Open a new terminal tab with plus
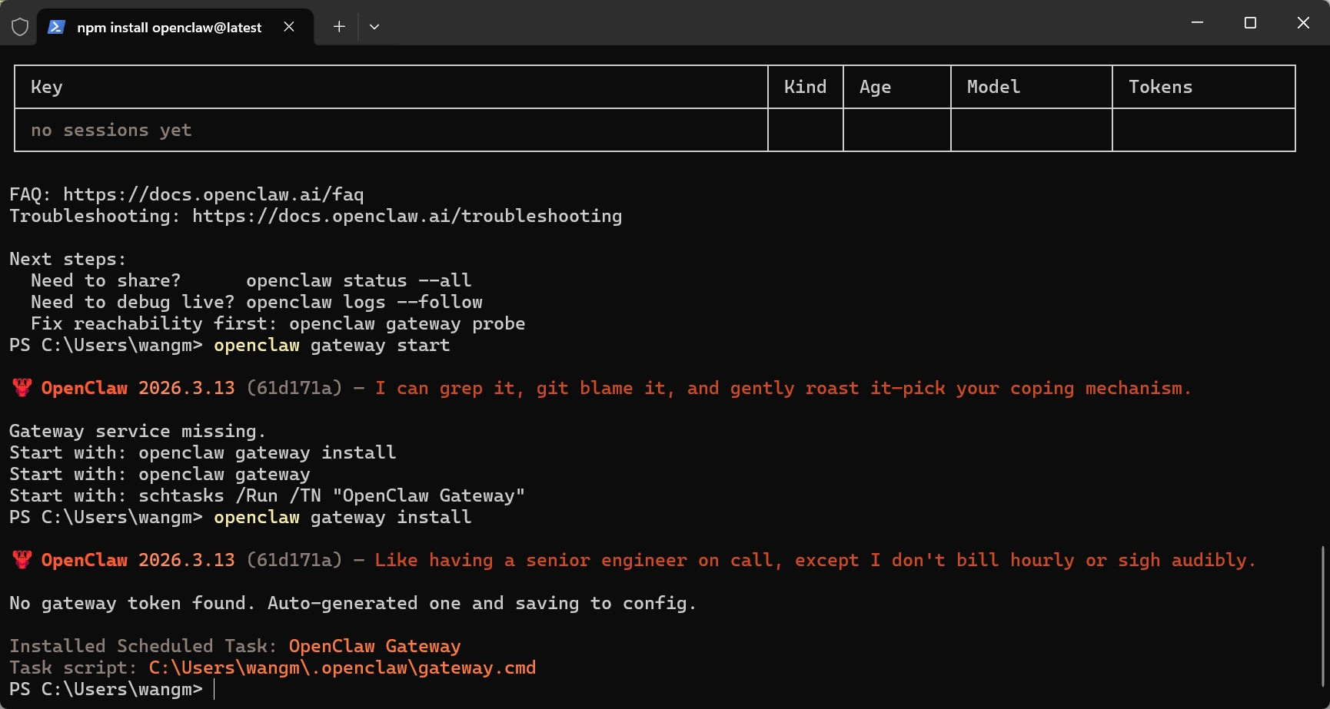This screenshot has width=1330, height=709. point(339,27)
